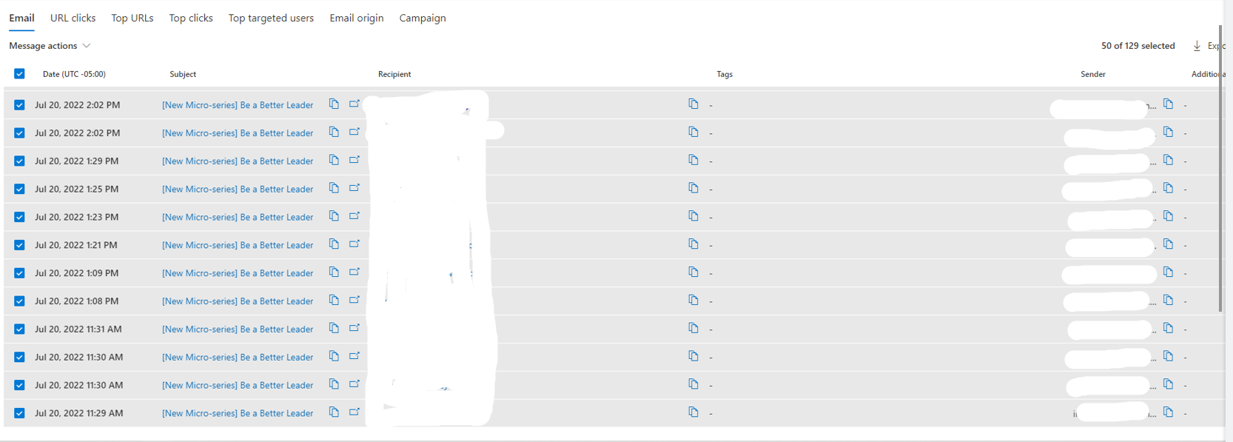Open the 1:25 PM email in new window
Screen dimensions: 1233x442
coord(355,187)
